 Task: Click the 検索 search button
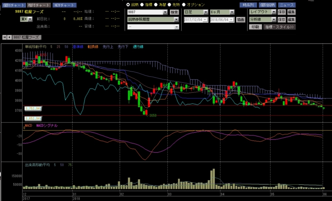click(174, 12)
